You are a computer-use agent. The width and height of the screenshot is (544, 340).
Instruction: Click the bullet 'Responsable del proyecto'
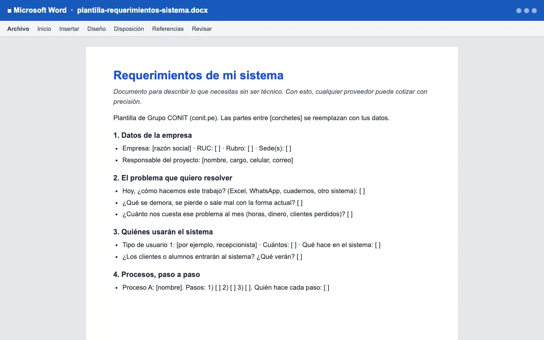coord(208,160)
